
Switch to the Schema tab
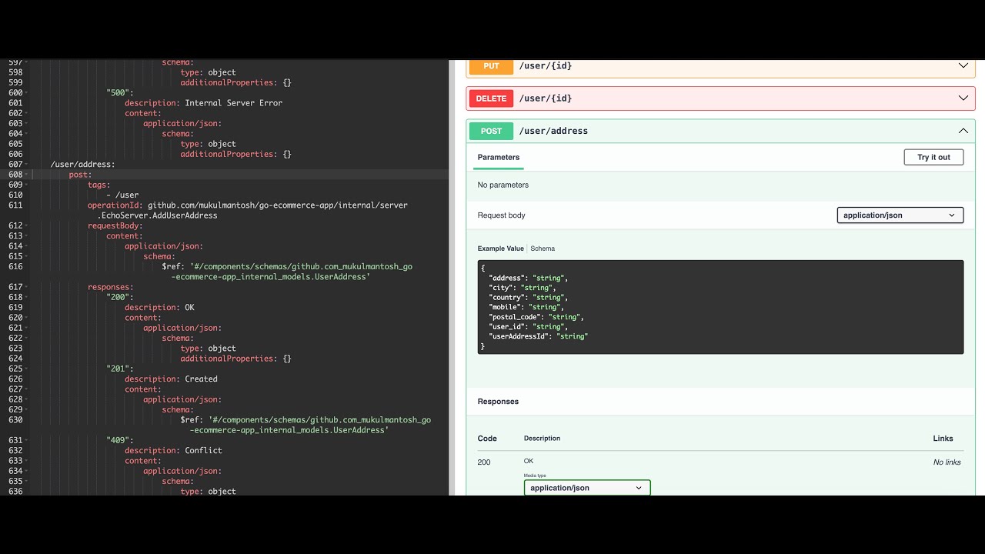coord(543,248)
